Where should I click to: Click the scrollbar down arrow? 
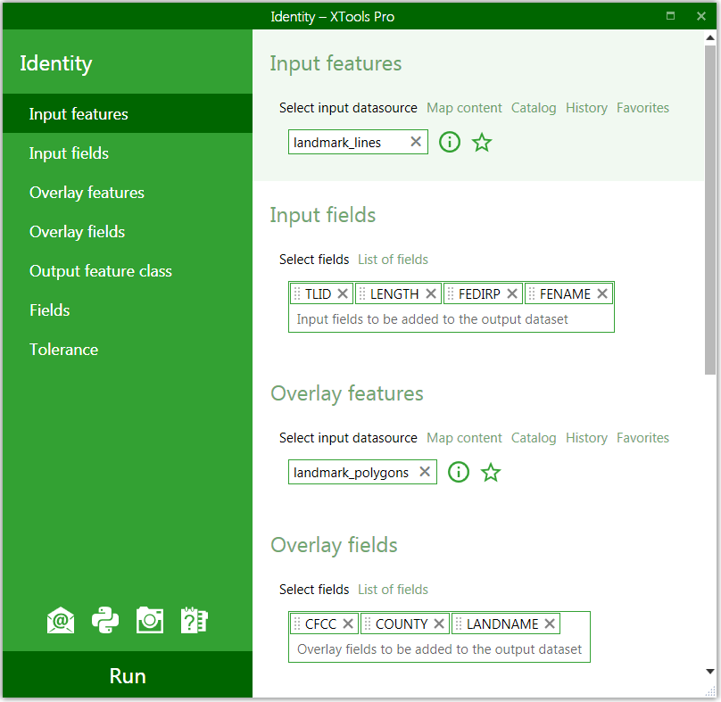(710, 672)
